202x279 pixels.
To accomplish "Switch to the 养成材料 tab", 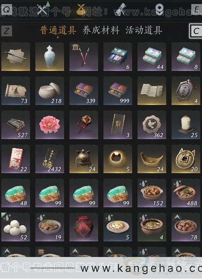I will tap(101, 30).
